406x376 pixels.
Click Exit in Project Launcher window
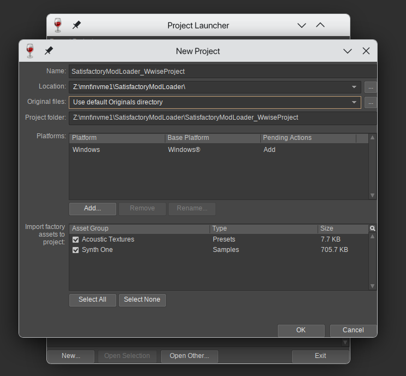320,356
